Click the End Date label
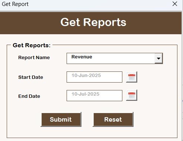Image resolution: width=183 pixels, height=141 pixels. coord(29,96)
